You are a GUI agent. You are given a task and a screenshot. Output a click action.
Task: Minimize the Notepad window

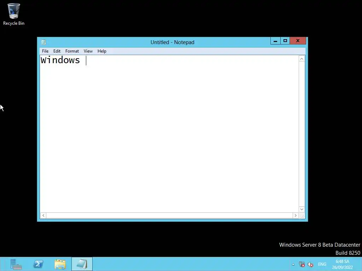pos(275,41)
